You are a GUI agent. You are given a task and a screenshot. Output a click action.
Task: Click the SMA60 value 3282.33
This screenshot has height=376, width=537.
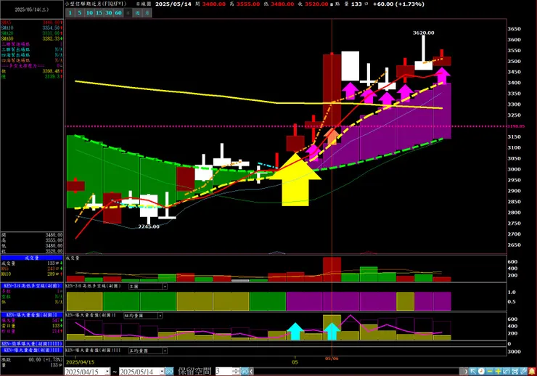52,38
